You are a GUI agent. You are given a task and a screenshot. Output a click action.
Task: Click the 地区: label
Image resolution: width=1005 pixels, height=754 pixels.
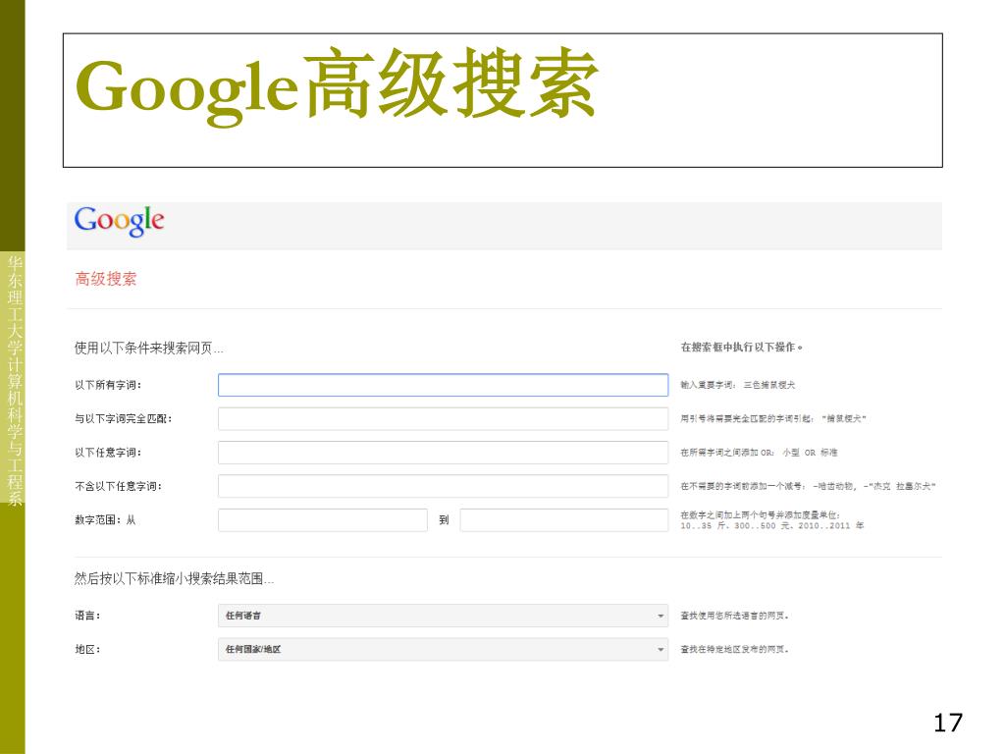point(87,650)
